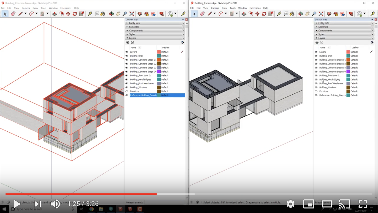The width and height of the screenshot is (378, 213).
Task: Select the Text label tool in the Building_Concrete Frame window
Action: click(x=97, y=14)
